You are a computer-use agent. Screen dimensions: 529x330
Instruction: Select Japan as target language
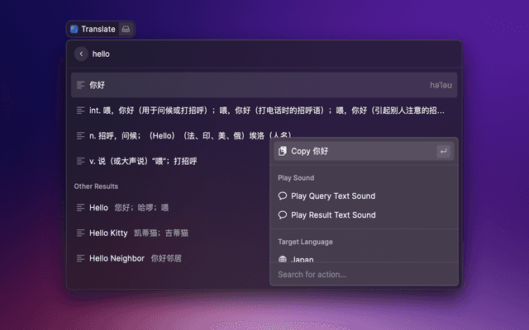(303, 259)
